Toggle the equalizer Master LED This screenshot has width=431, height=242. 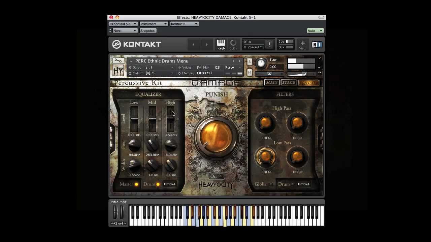click(136, 184)
